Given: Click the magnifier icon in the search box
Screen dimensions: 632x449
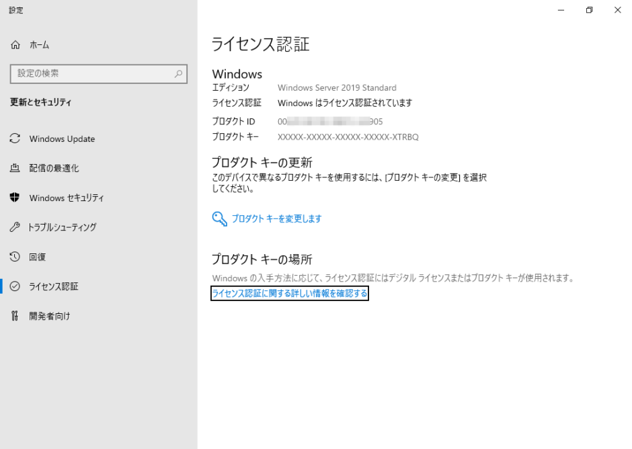Looking at the screenshot, I should tap(178, 74).
